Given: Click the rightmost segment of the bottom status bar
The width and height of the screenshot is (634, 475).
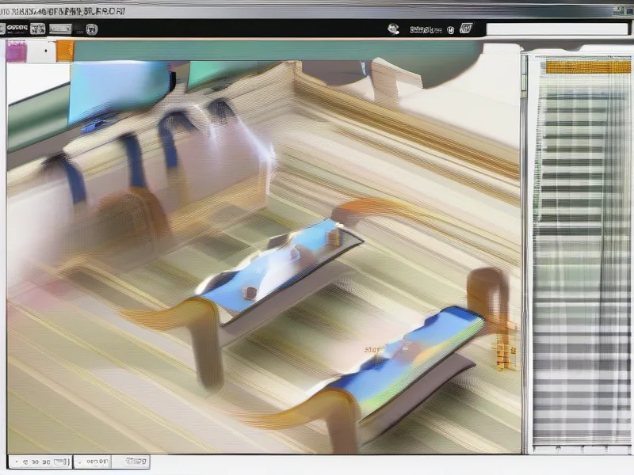Looking at the screenshot, I should 130,462.
